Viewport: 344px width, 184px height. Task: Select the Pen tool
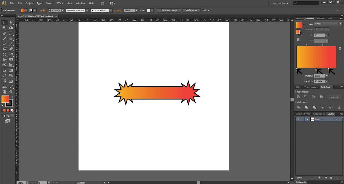click(x=5, y=34)
